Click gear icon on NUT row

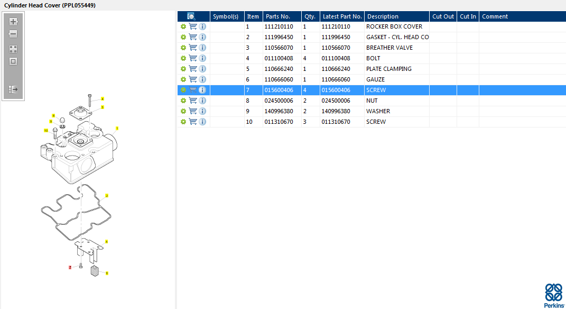tap(183, 101)
